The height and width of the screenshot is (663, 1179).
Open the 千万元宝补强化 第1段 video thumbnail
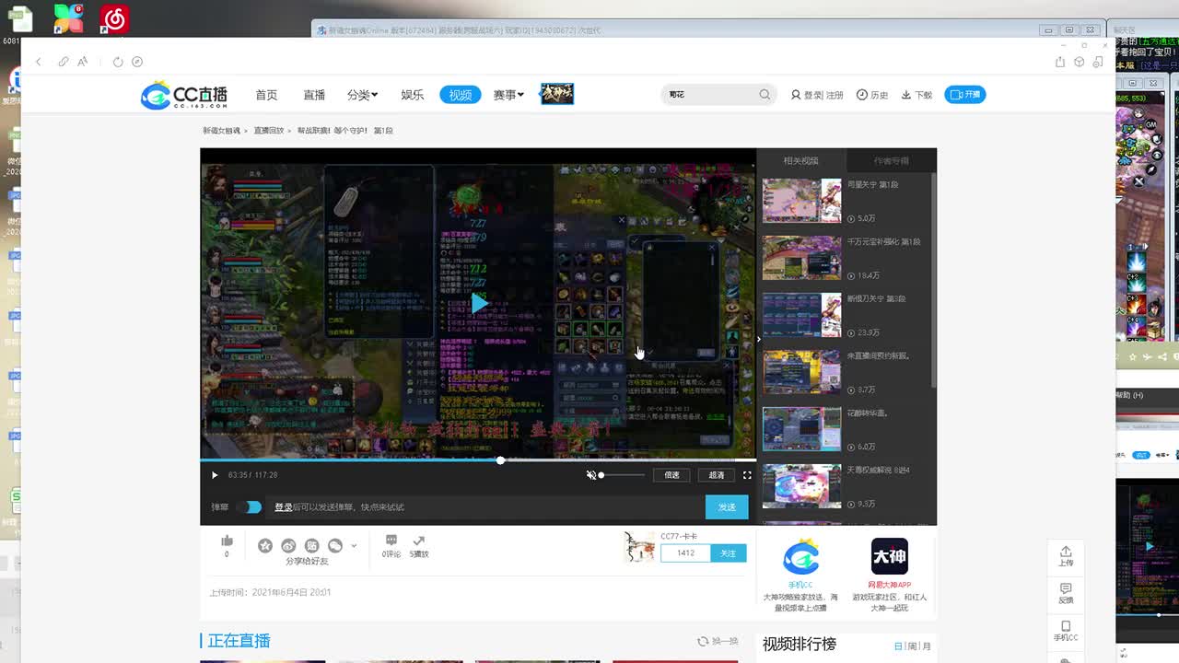pos(801,258)
